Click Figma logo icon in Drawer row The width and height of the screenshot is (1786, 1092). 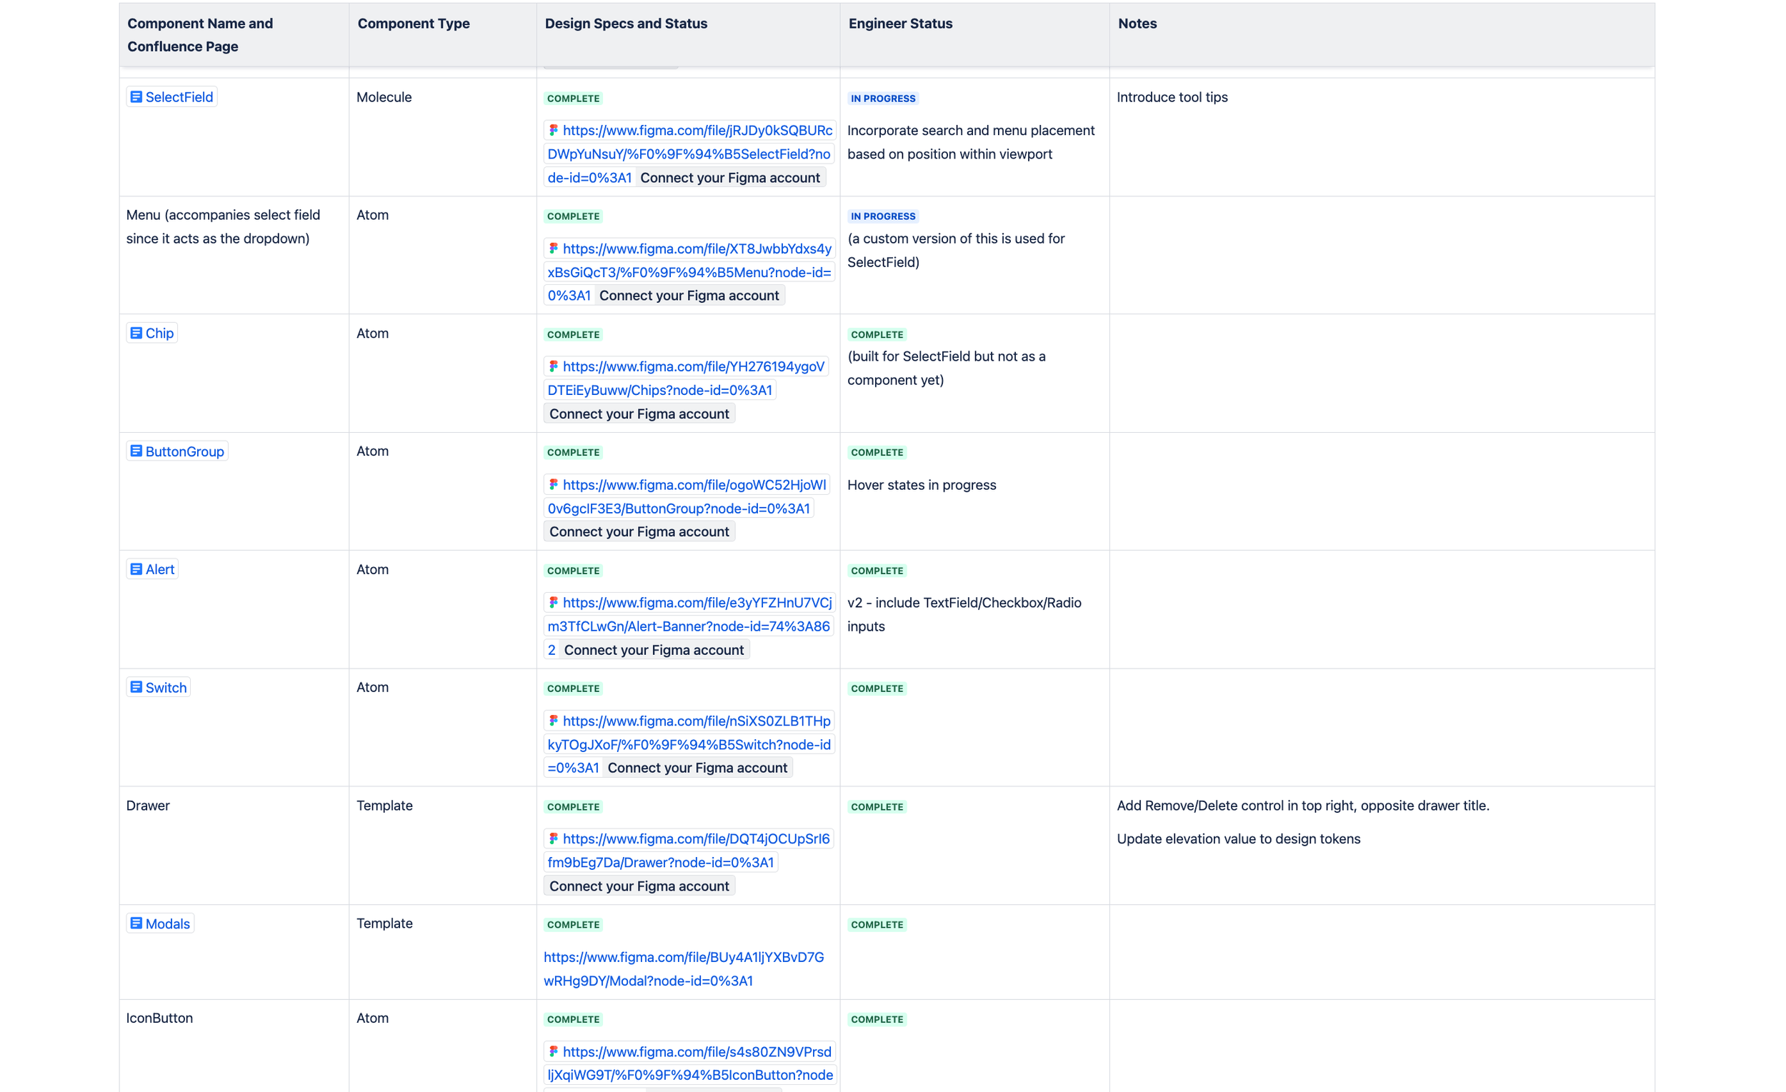pyautogui.click(x=554, y=839)
